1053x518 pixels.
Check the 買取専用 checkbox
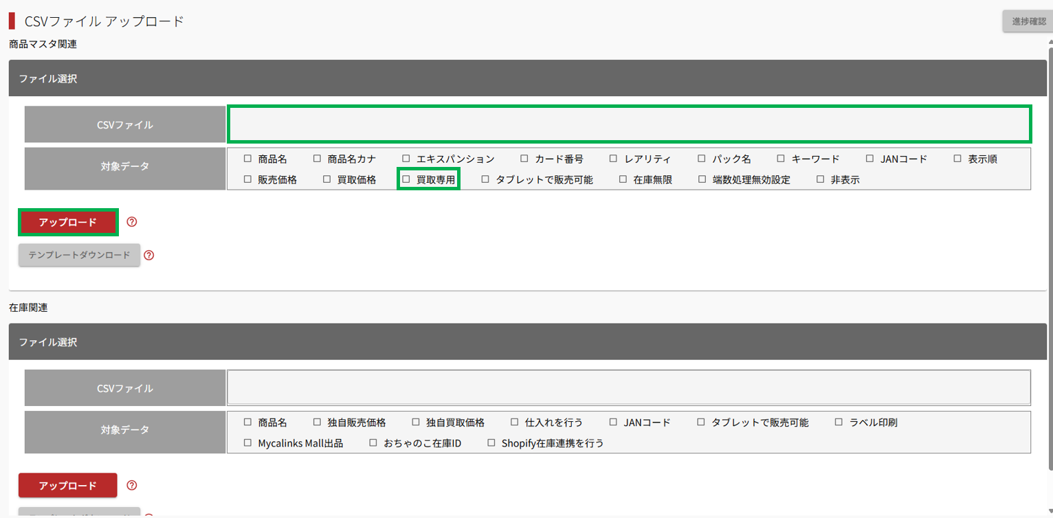click(406, 180)
